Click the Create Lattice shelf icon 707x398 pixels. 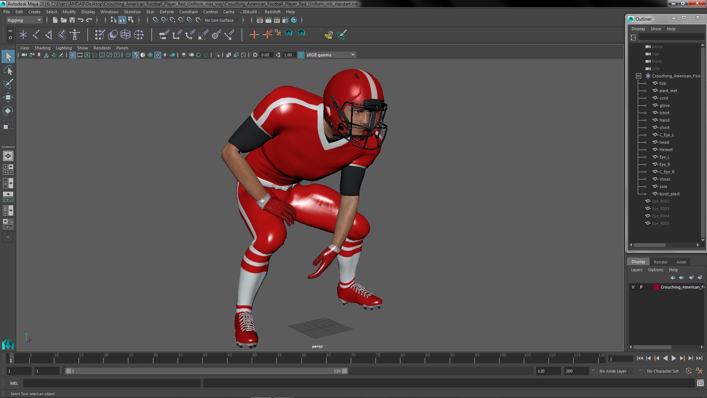(126, 35)
